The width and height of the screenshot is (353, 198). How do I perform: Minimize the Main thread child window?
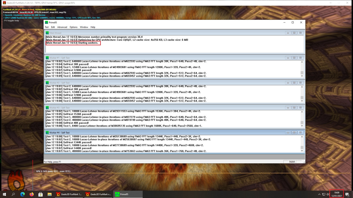(x=288, y=33)
